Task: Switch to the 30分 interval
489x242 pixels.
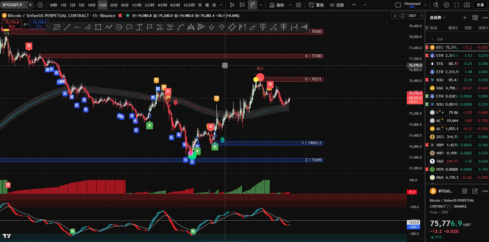Action: point(114,5)
